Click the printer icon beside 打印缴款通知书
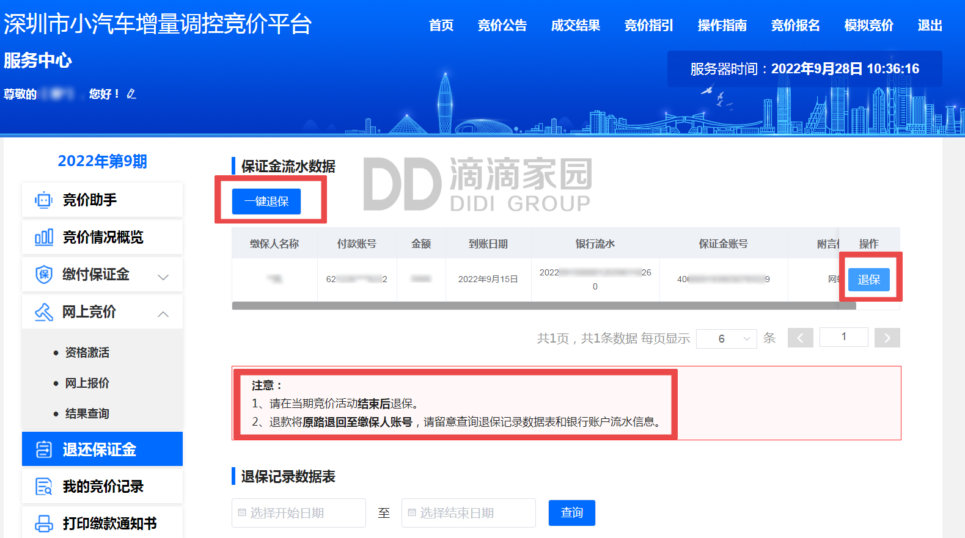Image resolution: width=965 pixels, height=538 pixels. pos(43,524)
